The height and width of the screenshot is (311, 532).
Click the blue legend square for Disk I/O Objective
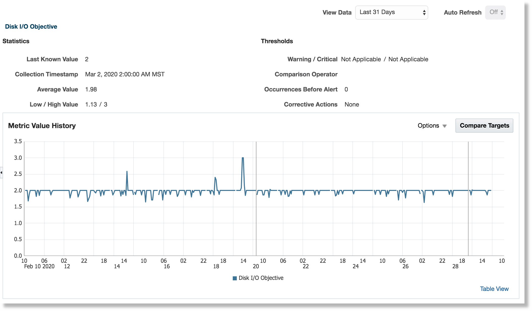[x=235, y=278]
